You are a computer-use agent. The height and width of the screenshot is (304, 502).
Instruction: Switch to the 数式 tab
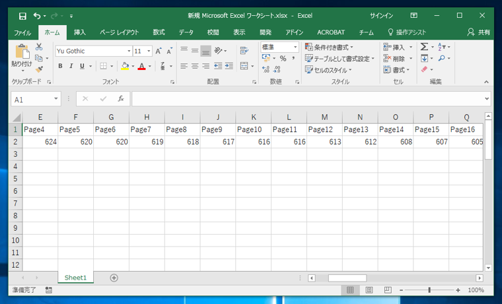pos(159,32)
